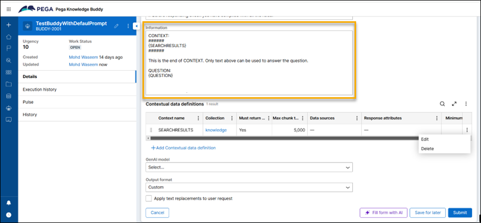
Task: Open the Explore search icon in sidebar
Action: tap(9, 61)
